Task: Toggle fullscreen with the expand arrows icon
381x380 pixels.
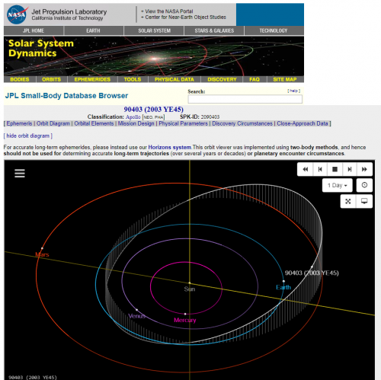Action: [348, 201]
